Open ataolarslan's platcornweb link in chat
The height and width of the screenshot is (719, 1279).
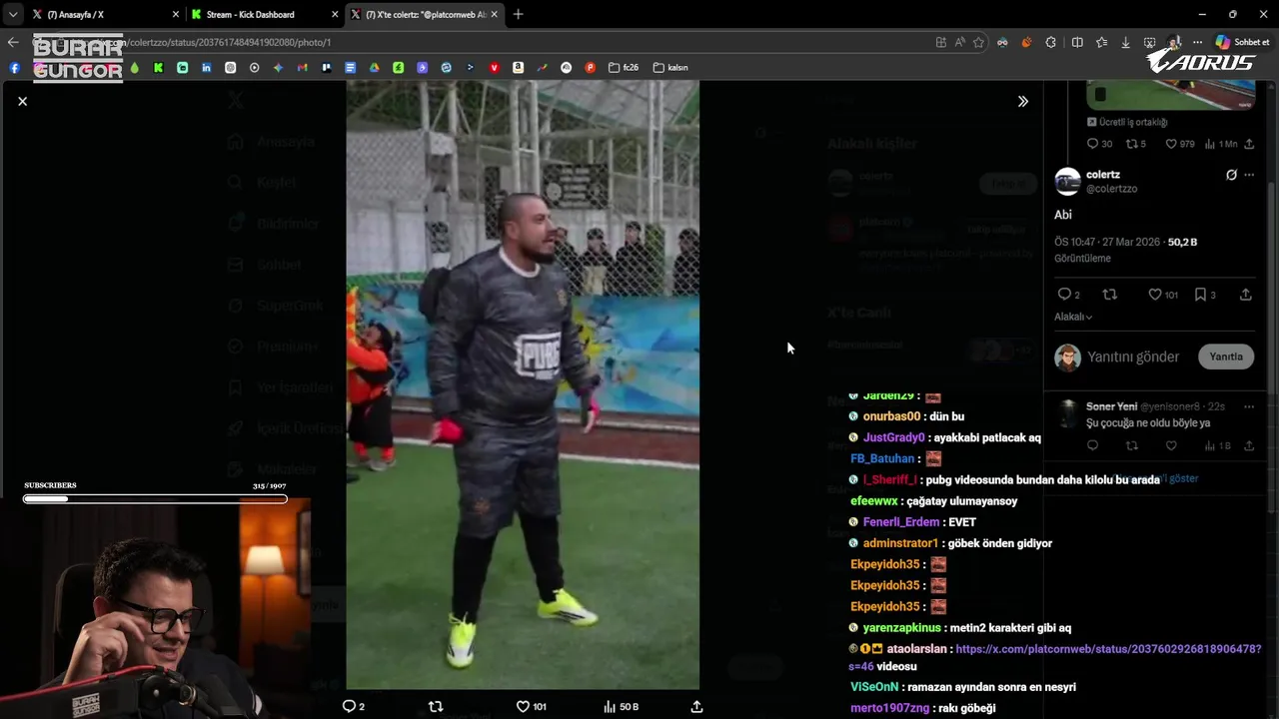pyautogui.click(x=1054, y=657)
